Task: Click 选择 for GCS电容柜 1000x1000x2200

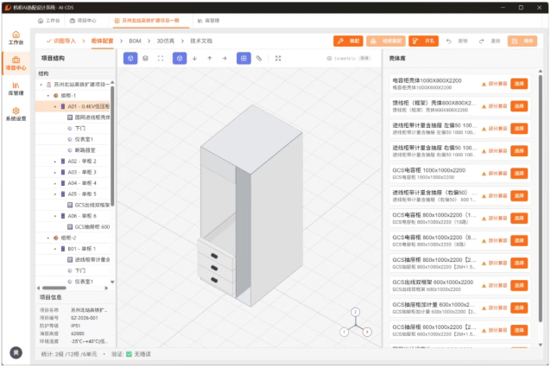Action: pyautogui.click(x=519, y=174)
